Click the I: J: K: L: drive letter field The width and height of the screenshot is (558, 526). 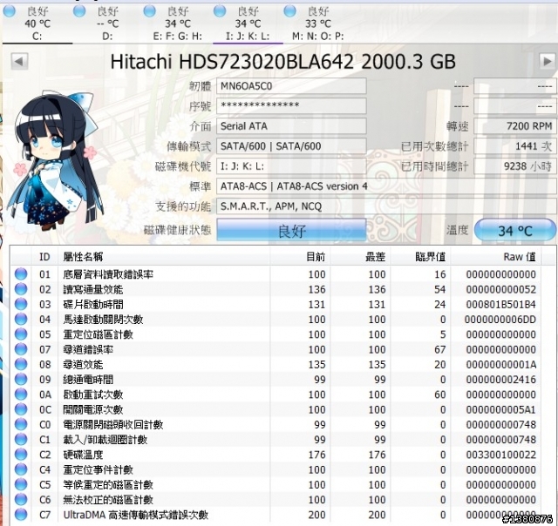pyautogui.click(x=291, y=166)
